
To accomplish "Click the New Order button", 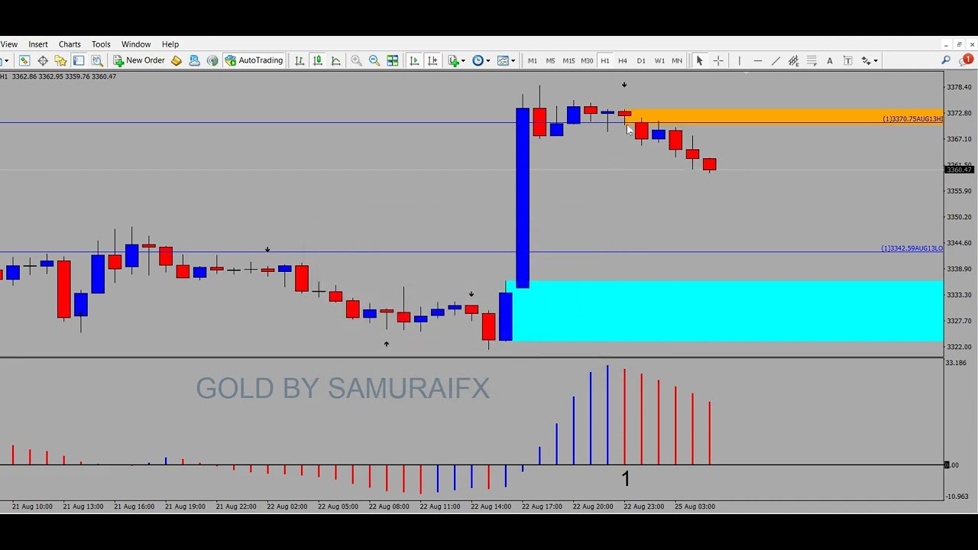I will pyautogui.click(x=139, y=60).
